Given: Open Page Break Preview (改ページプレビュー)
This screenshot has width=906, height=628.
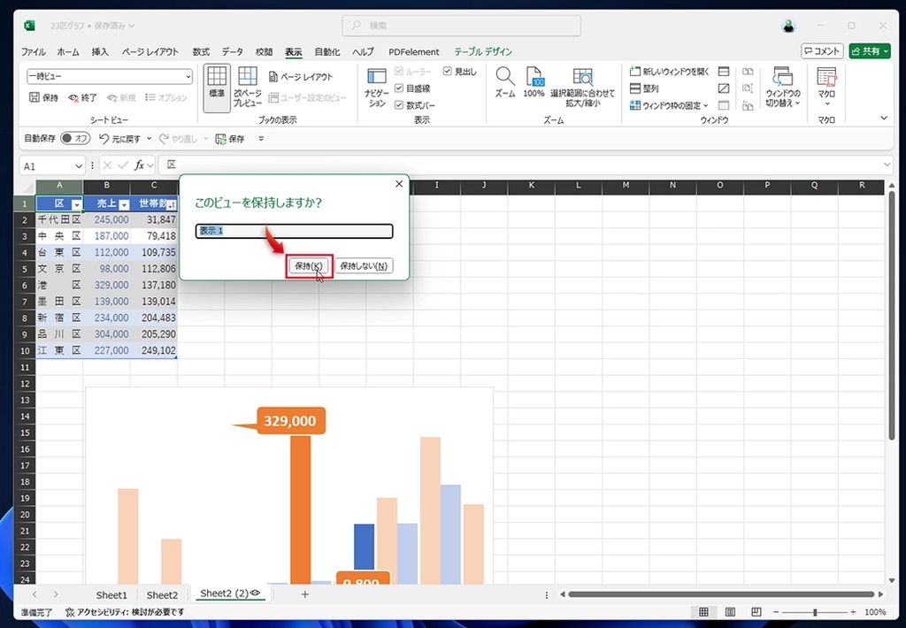Looking at the screenshot, I should 248,88.
